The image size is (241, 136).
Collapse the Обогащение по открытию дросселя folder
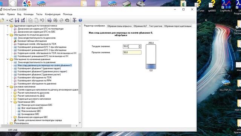pos(8,35)
